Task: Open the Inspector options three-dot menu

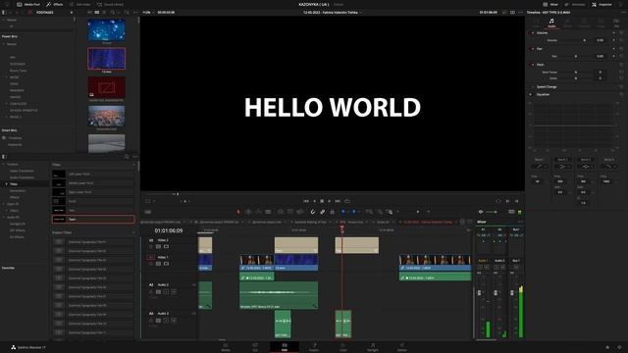Action: click(x=624, y=13)
